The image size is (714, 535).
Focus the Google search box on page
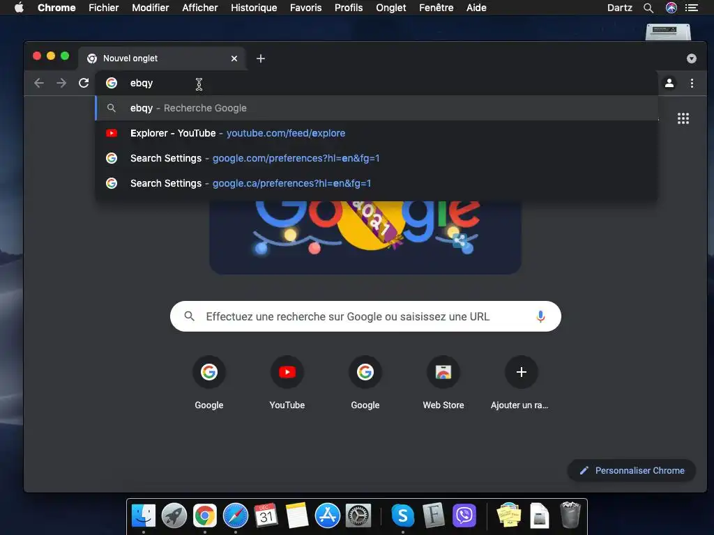(365, 316)
